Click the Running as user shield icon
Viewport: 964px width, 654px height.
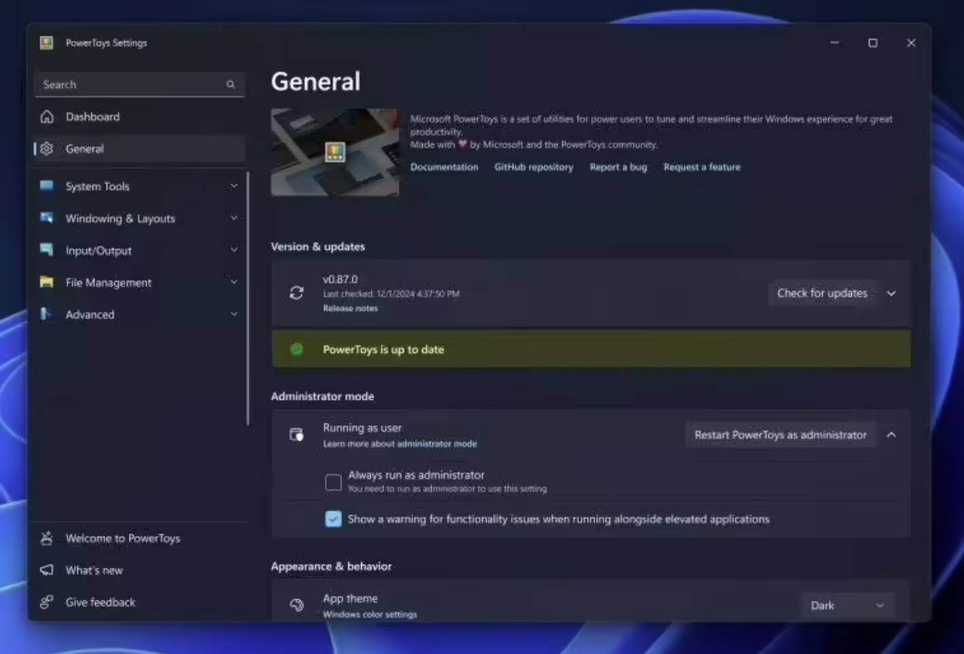297,434
